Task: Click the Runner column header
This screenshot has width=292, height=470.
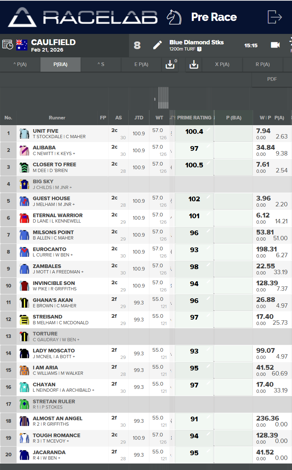Action: tap(57, 118)
